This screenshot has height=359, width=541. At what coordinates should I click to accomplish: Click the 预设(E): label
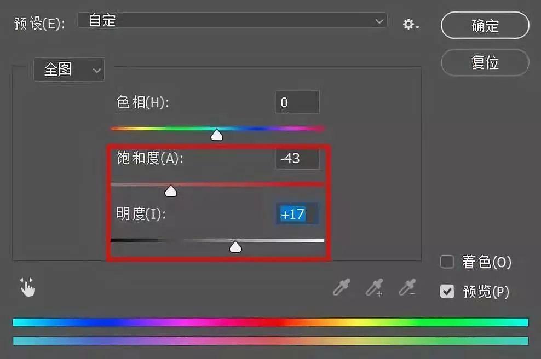click(x=39, y=24)
